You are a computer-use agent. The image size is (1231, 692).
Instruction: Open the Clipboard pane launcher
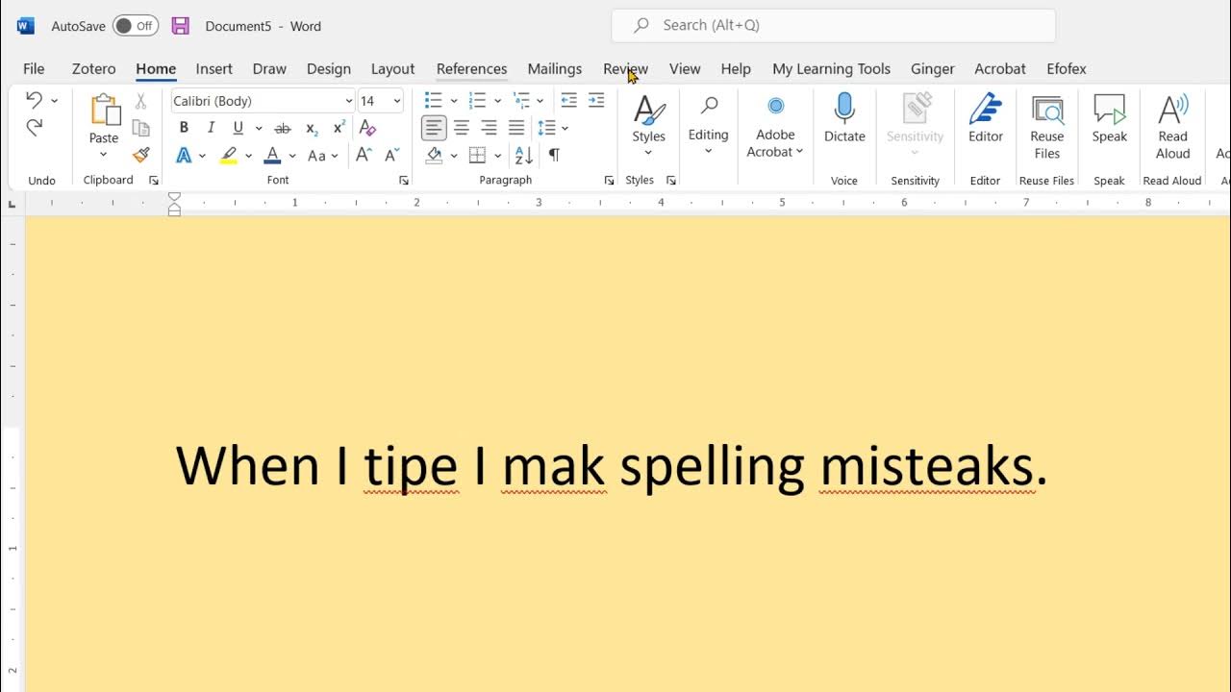pyautogui.click(x=154, y=181)
